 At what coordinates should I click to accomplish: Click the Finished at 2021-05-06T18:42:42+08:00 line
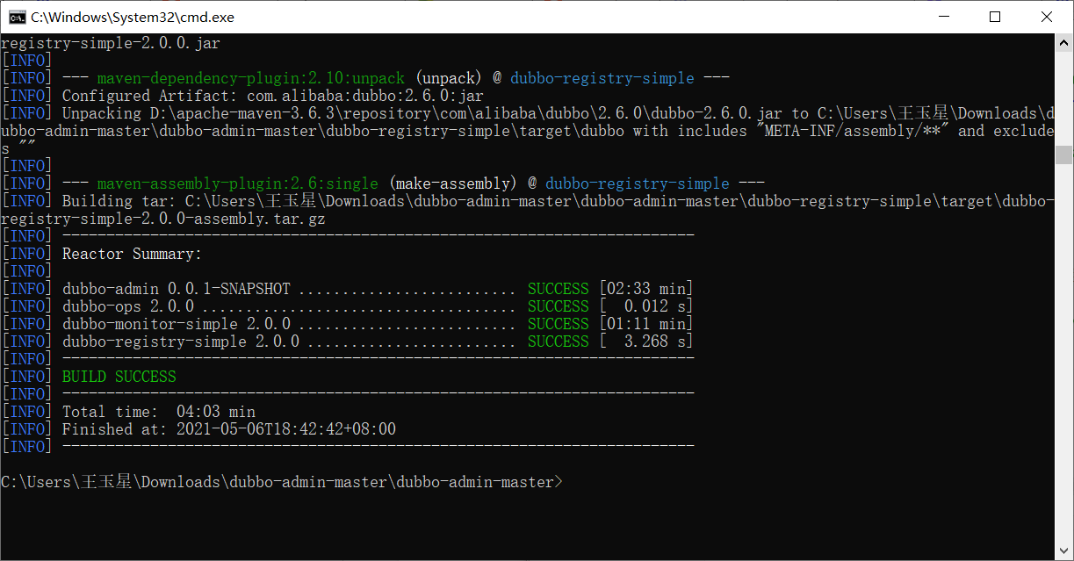(x=229, y=429)
